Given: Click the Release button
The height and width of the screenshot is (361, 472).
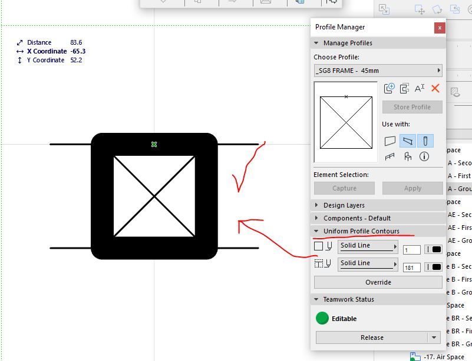Looking at the screenshot, I should pos(372,337).
